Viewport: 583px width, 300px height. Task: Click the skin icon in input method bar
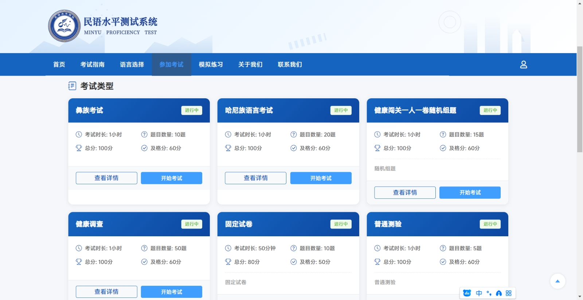click(499, 293)
